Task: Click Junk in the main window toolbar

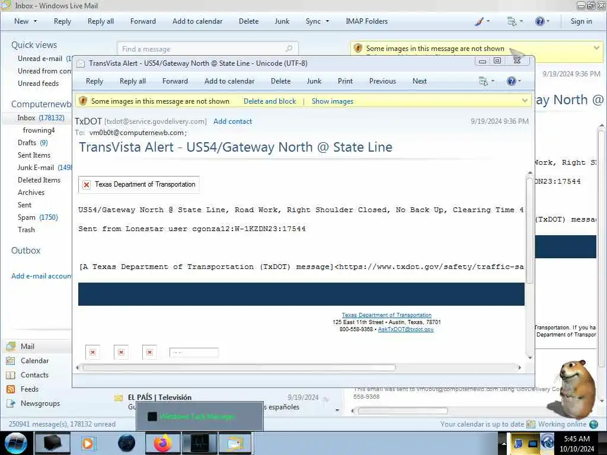Action: point(282,21)
